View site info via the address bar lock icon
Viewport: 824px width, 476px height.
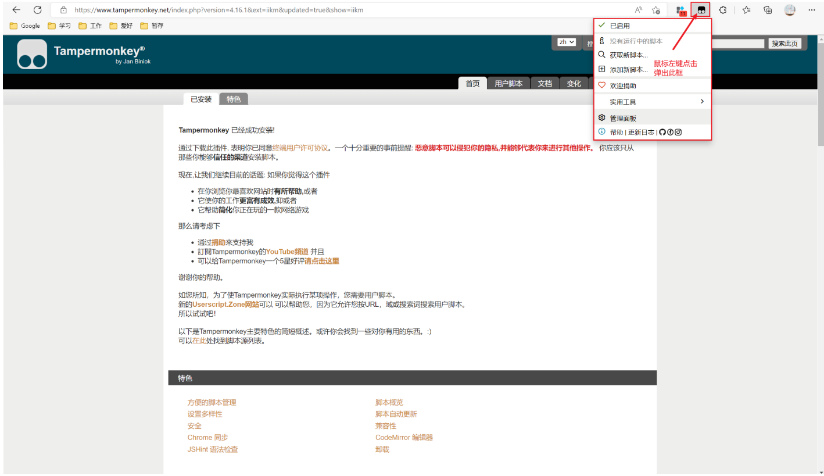63,10
